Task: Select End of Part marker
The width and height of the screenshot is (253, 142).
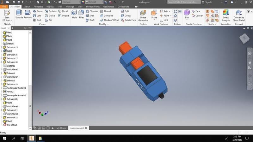Action: [10, 125]
